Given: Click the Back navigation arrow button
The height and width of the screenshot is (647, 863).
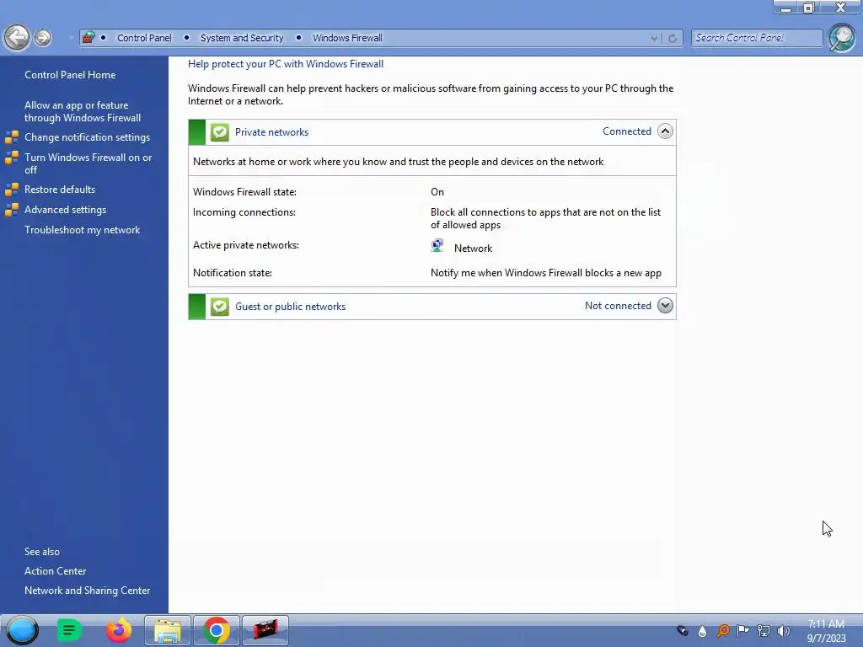Looking at the screenshot, I should (17, 37).
